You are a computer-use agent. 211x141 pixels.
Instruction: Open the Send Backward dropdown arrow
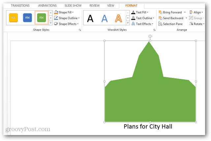186,18
